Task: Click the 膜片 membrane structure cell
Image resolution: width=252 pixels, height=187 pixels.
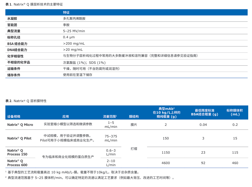Action: click(x=134, y=125)
